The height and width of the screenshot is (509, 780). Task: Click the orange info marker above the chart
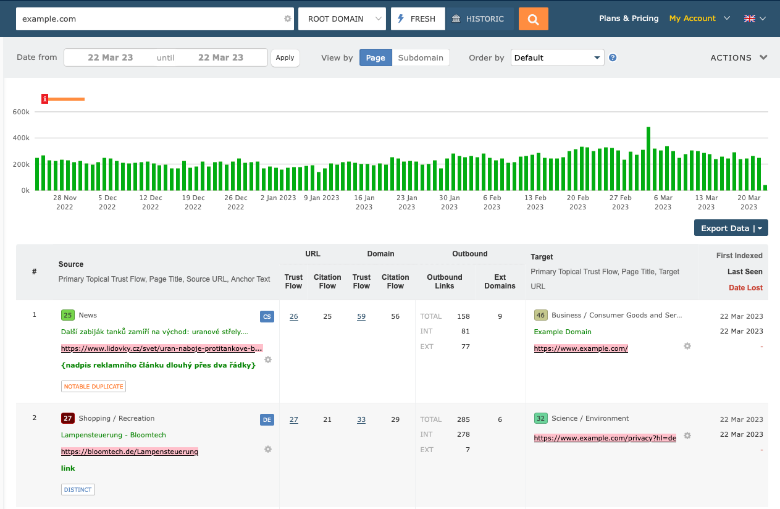tap(44, 98)
